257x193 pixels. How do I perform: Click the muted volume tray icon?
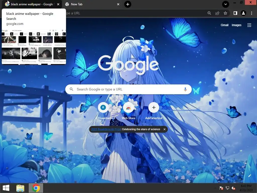tap(233, 188)
